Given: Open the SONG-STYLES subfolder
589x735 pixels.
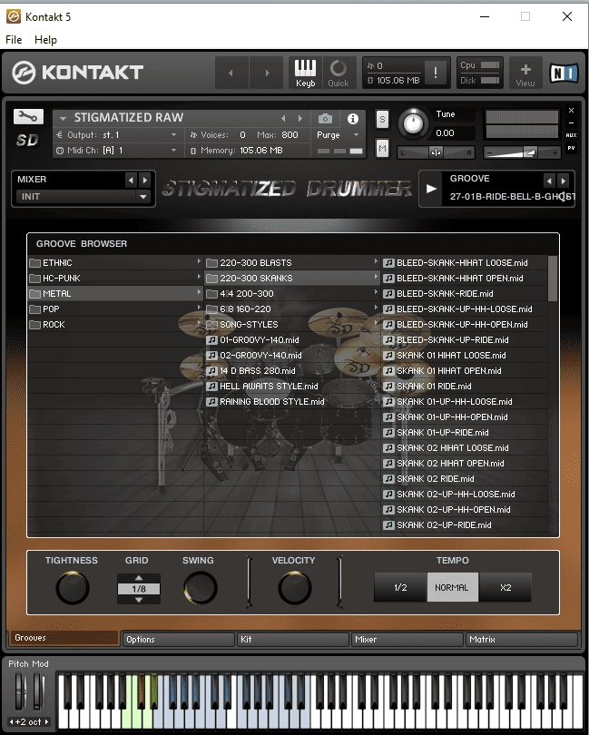Looking at the screenshot, I should [x=292, y=325].
